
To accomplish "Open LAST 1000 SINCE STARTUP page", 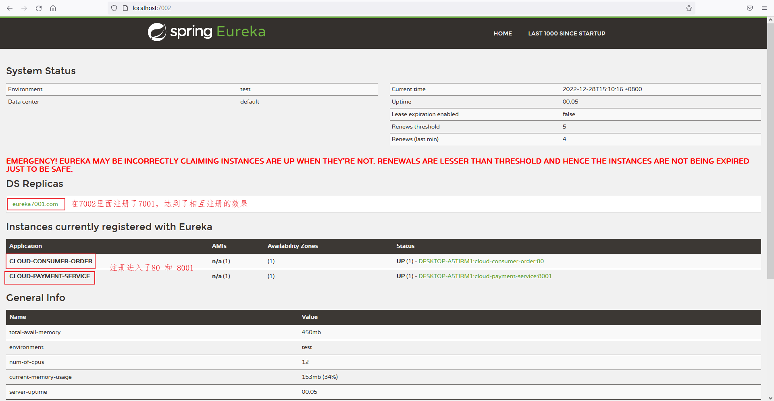I will coord(567,33).
